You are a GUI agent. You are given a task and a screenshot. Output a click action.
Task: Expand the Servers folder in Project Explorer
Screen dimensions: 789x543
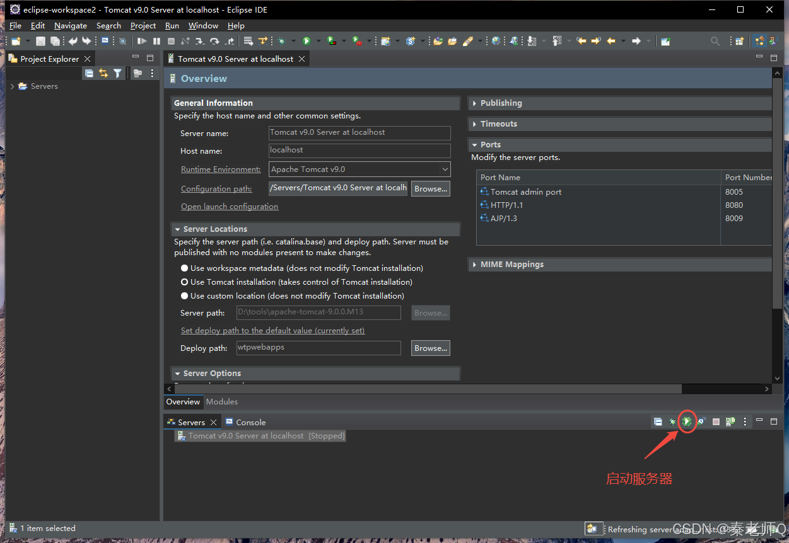click(13, 86)
